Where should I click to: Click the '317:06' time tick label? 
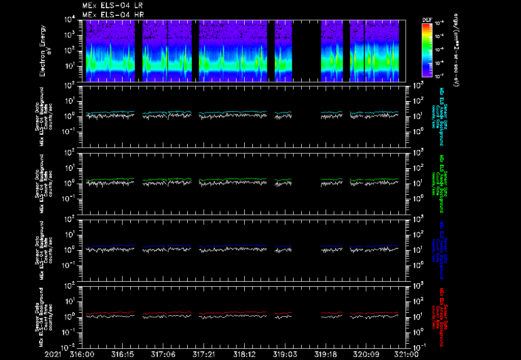(163, 354)
